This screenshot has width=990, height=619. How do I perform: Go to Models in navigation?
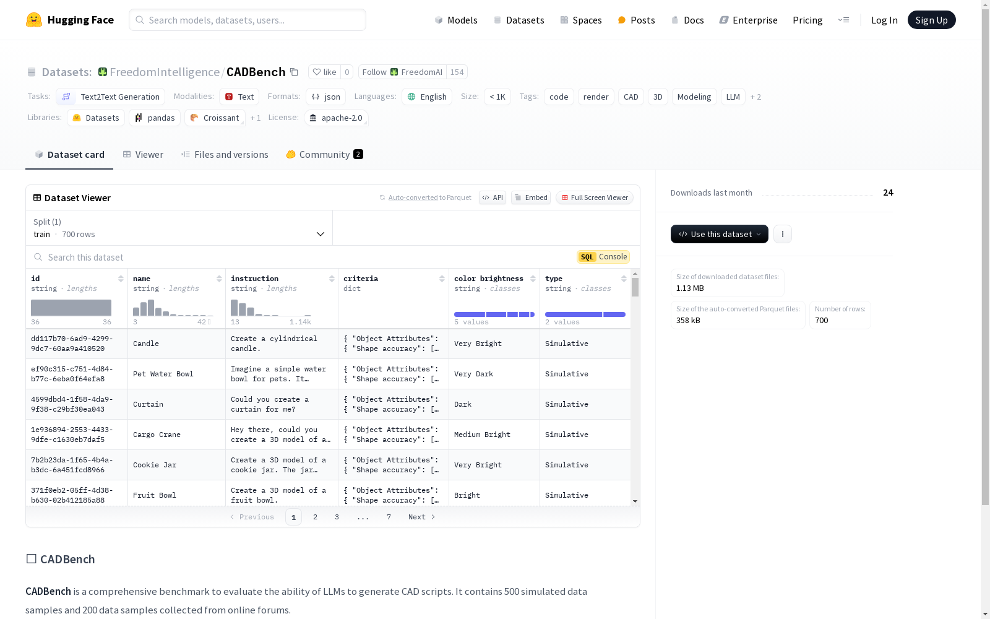[456, 20]
